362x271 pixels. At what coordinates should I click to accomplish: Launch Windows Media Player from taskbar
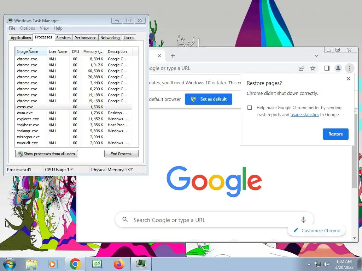pos(53,264)
